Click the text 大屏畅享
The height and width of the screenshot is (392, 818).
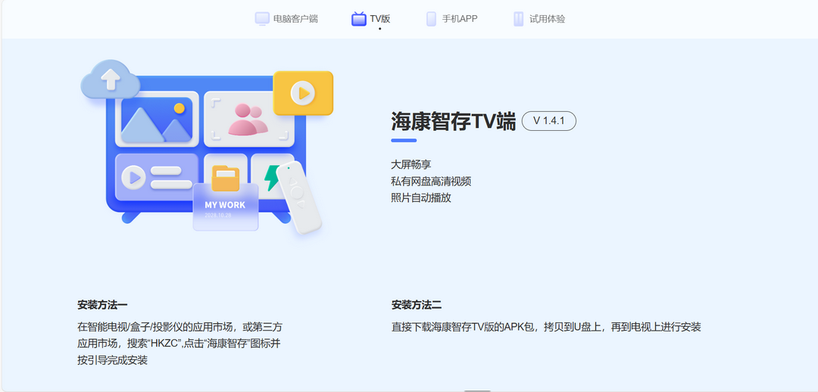tap(411, 165)
